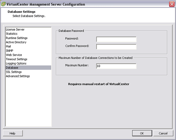
Task: Click the Maximum Number field
Action: coord(116,66)
